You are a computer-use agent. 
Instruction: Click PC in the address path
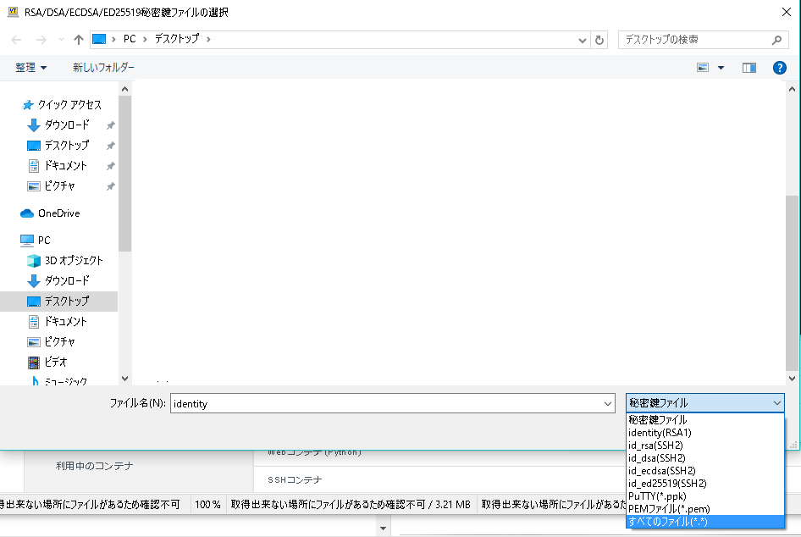pos(130,39)
